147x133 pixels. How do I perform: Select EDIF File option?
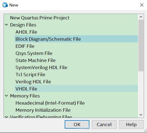[25, 46]
